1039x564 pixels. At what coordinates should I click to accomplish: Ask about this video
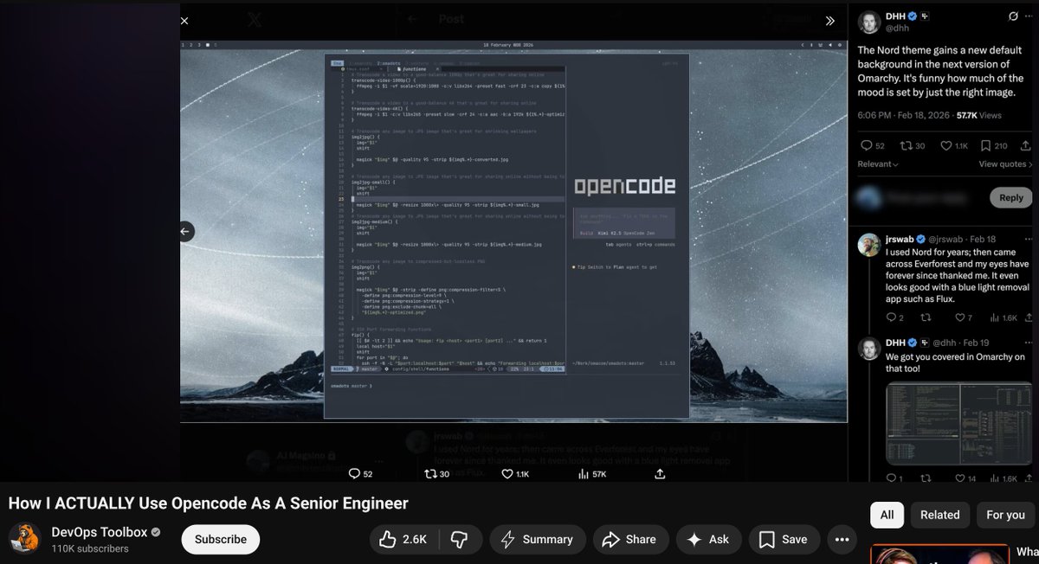[708, 539]
